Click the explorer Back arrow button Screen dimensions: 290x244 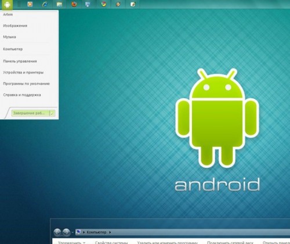[57, 232]
